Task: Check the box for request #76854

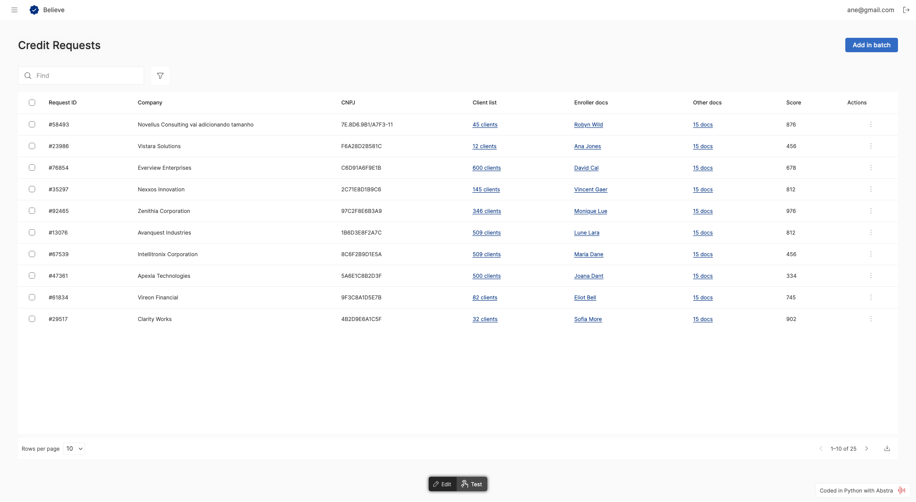Action: [32, 167]
